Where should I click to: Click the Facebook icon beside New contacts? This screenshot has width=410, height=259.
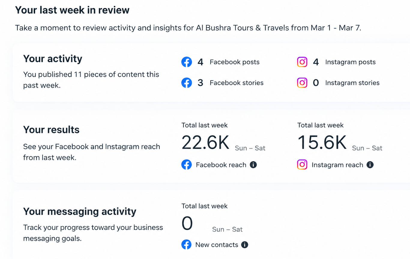[186, 245]
